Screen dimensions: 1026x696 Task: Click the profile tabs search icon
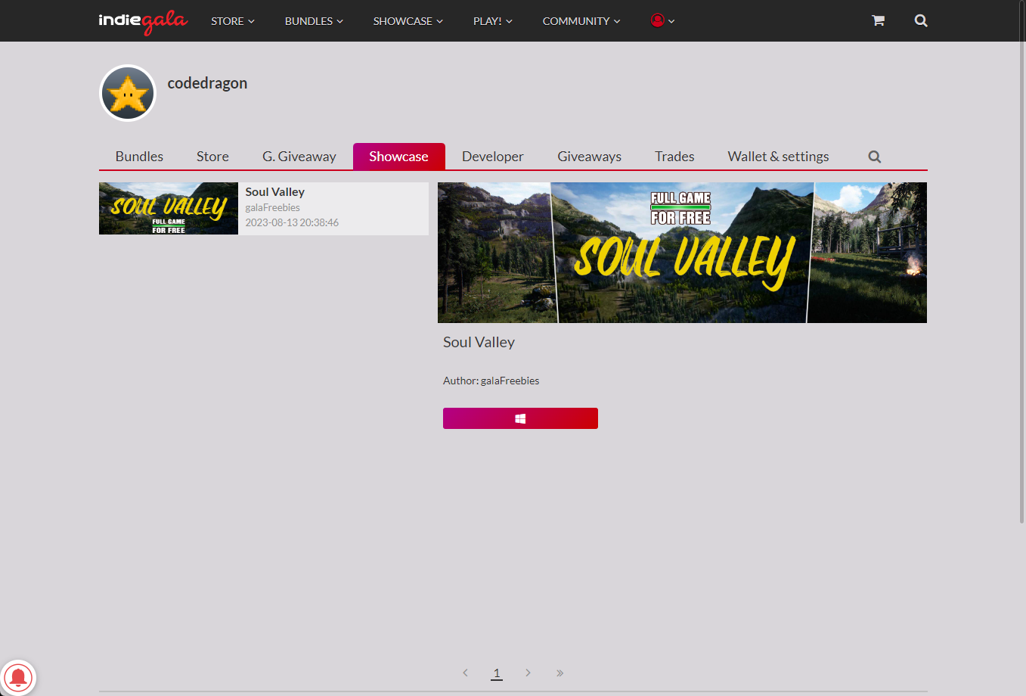875,157
